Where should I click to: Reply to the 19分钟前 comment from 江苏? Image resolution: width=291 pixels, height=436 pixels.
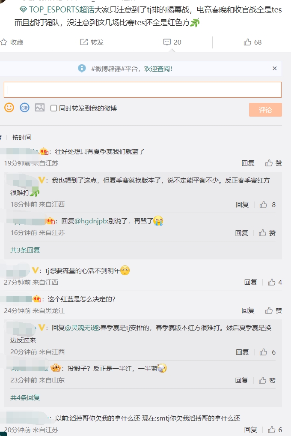tap(248, 163)
